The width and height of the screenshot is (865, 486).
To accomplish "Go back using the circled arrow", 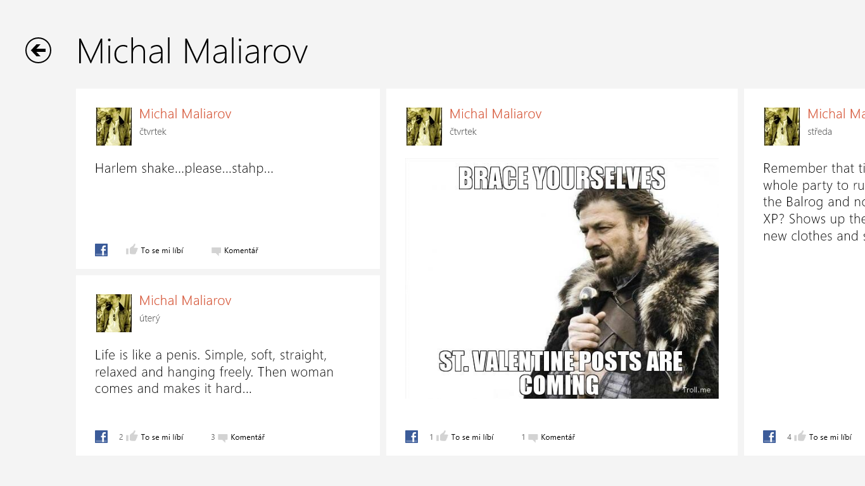I will (x=38, y=51).
